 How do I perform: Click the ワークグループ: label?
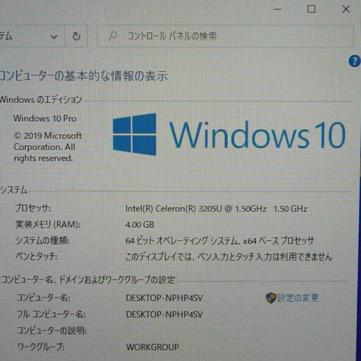click(x=41, y=347)
